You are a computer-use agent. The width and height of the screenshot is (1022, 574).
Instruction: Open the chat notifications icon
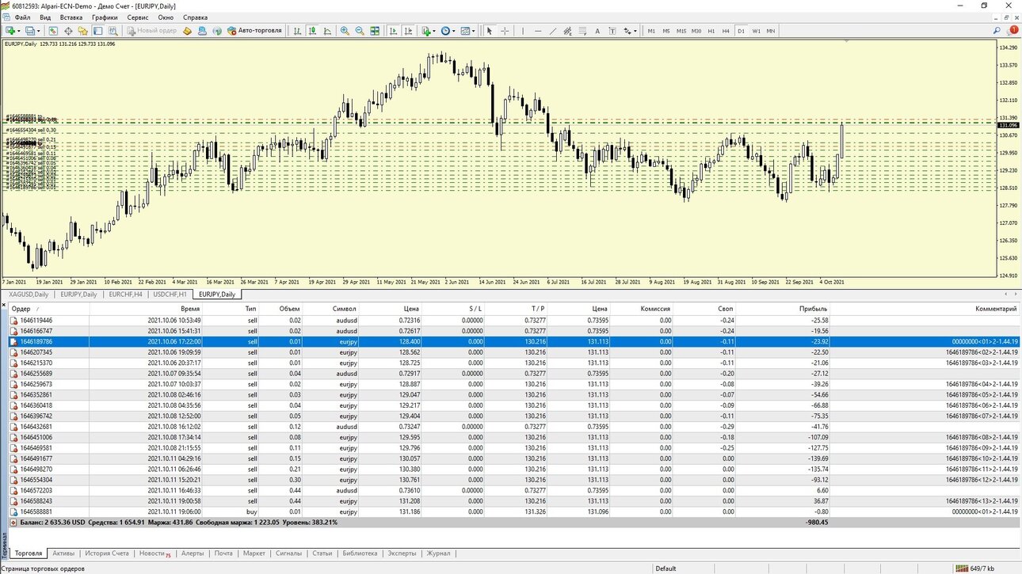point(1012,31)
